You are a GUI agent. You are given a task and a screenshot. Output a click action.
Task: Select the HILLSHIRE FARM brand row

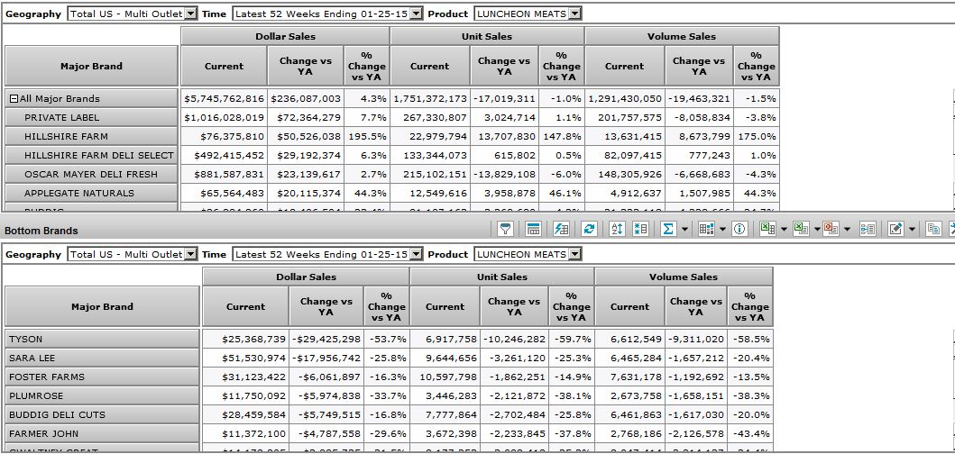pos(66,137)
